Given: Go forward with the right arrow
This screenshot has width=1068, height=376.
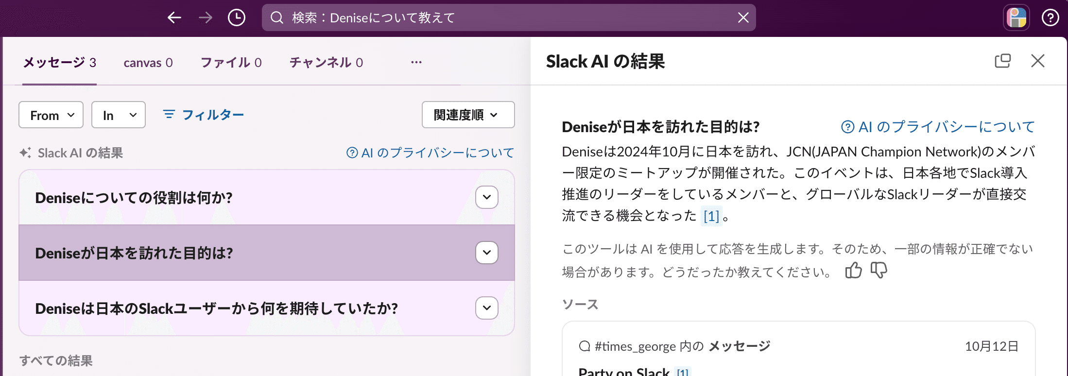Looking at the screenshot, I should tap(206, 18).
